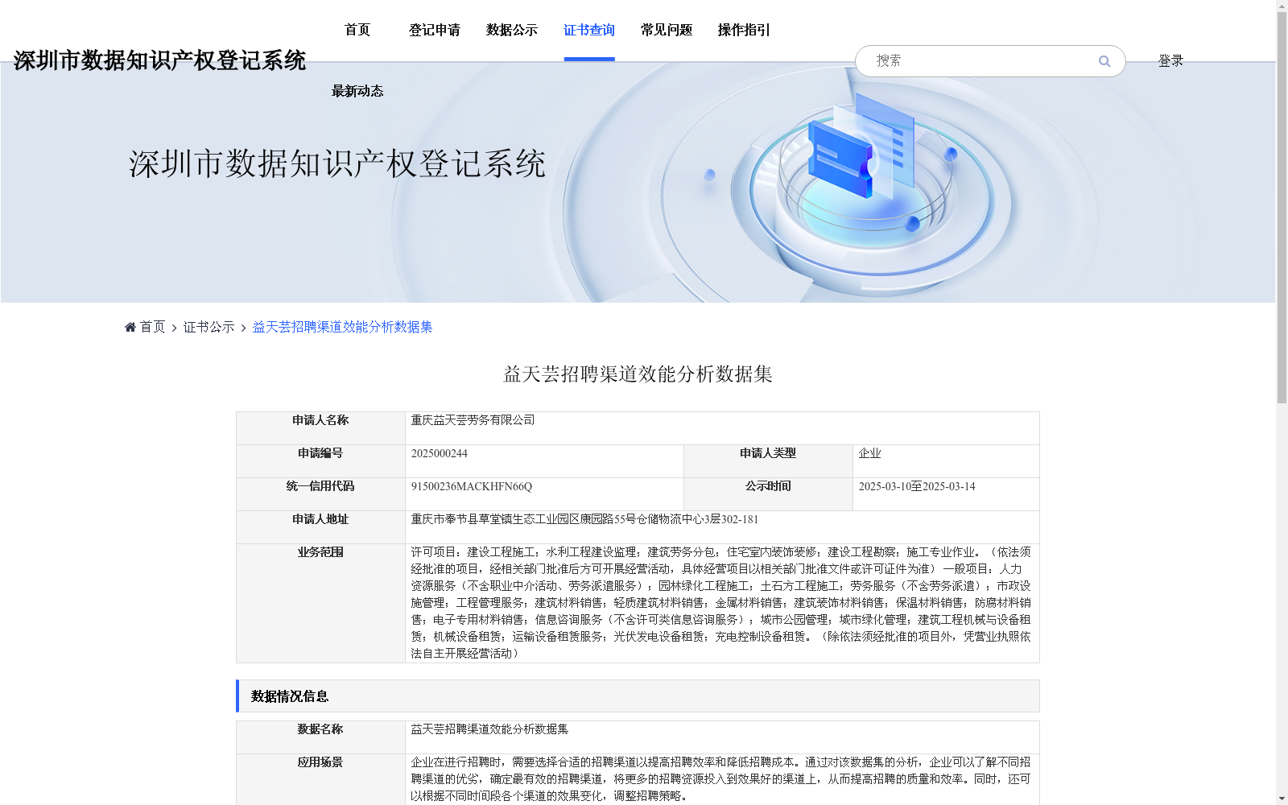Click the home icon in breadcrumb

coord(130,327)
